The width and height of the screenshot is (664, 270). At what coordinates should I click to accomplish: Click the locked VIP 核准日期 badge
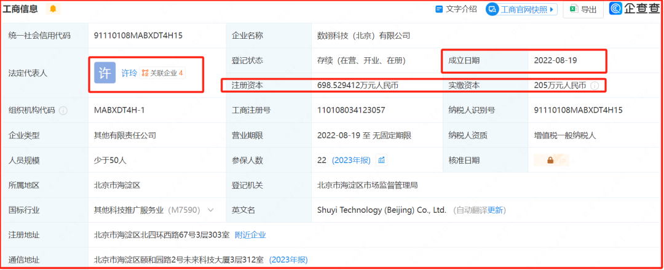551,161
